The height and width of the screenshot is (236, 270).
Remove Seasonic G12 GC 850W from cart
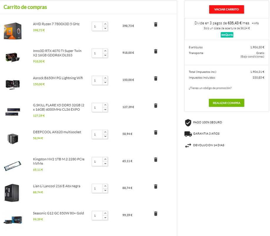click(156, 214)
